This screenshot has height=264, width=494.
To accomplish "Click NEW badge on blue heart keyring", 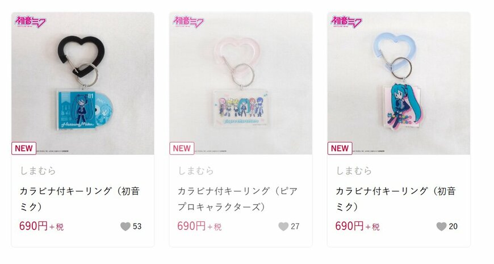I will [340, 148].
